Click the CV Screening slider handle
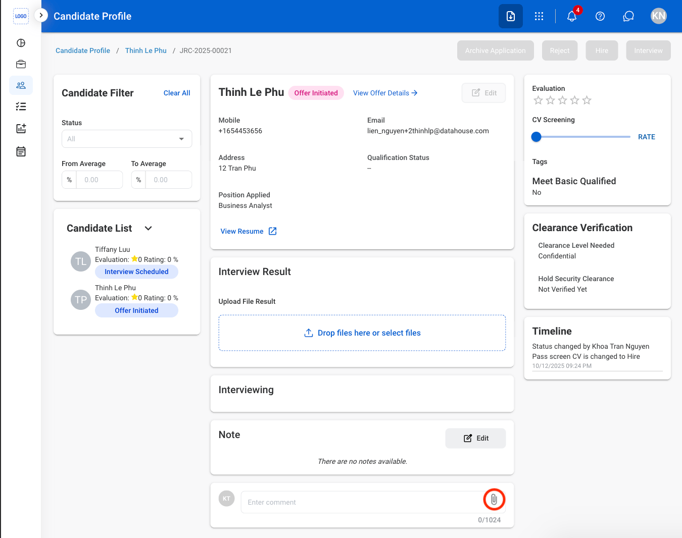 click(x=537, y=137)
